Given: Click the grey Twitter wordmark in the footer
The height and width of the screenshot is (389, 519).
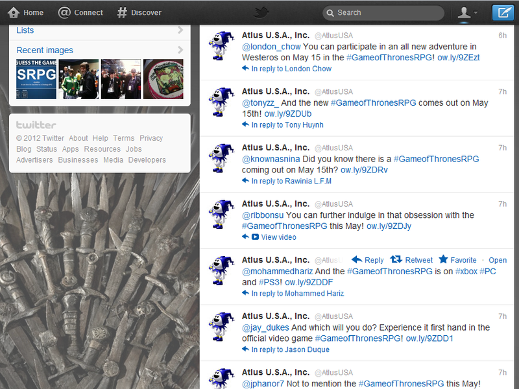Looking at the screenshot, I should pyautogui.click(x=36, y=125).
